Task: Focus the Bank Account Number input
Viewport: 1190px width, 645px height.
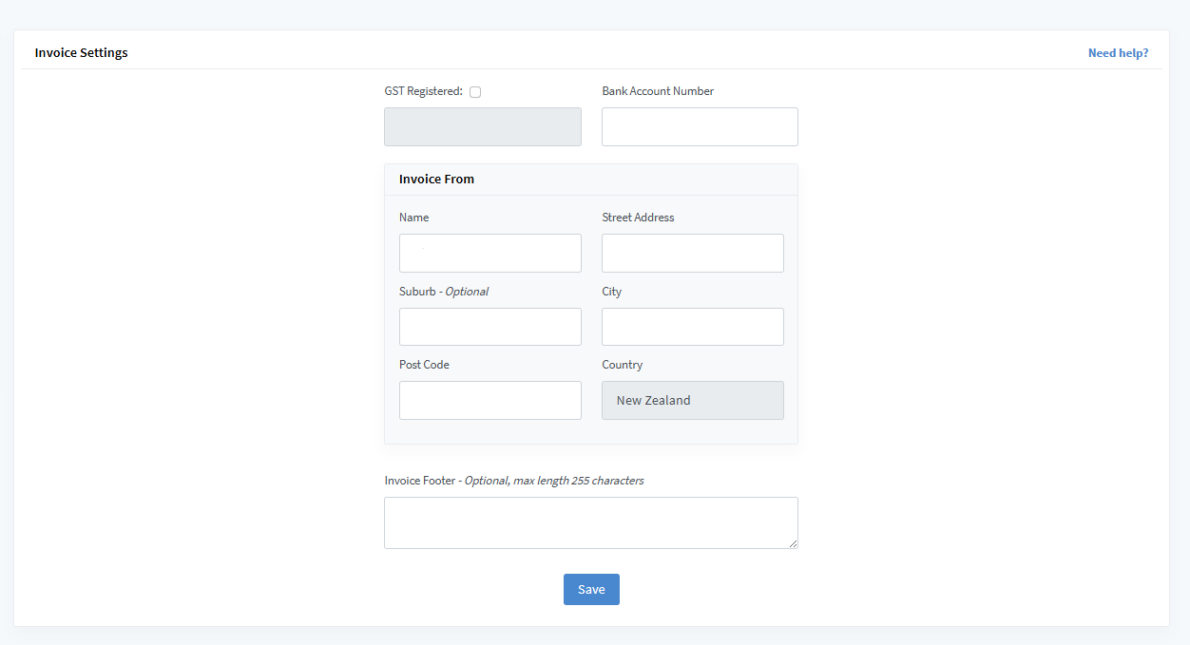Action: pyautogui.click(x=700, y=126)
